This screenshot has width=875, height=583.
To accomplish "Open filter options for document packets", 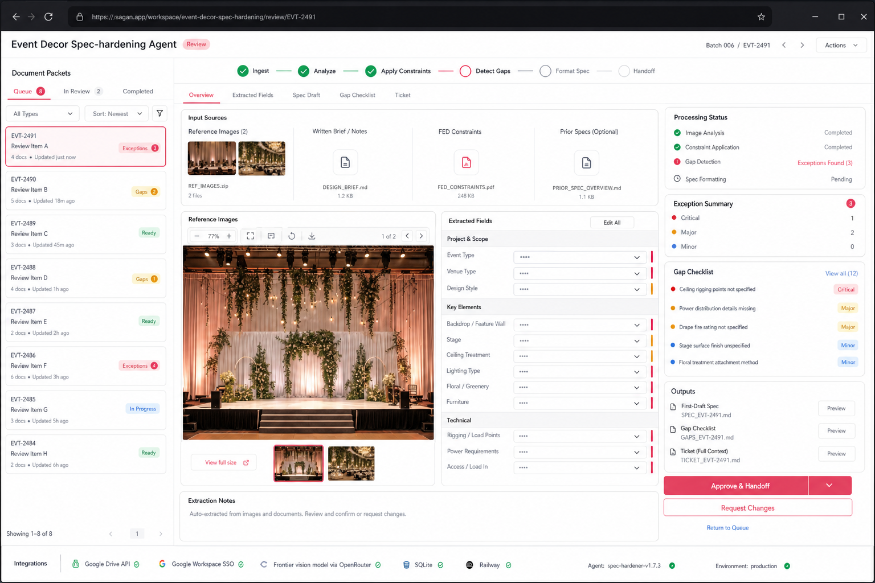I will coord(160,113).
